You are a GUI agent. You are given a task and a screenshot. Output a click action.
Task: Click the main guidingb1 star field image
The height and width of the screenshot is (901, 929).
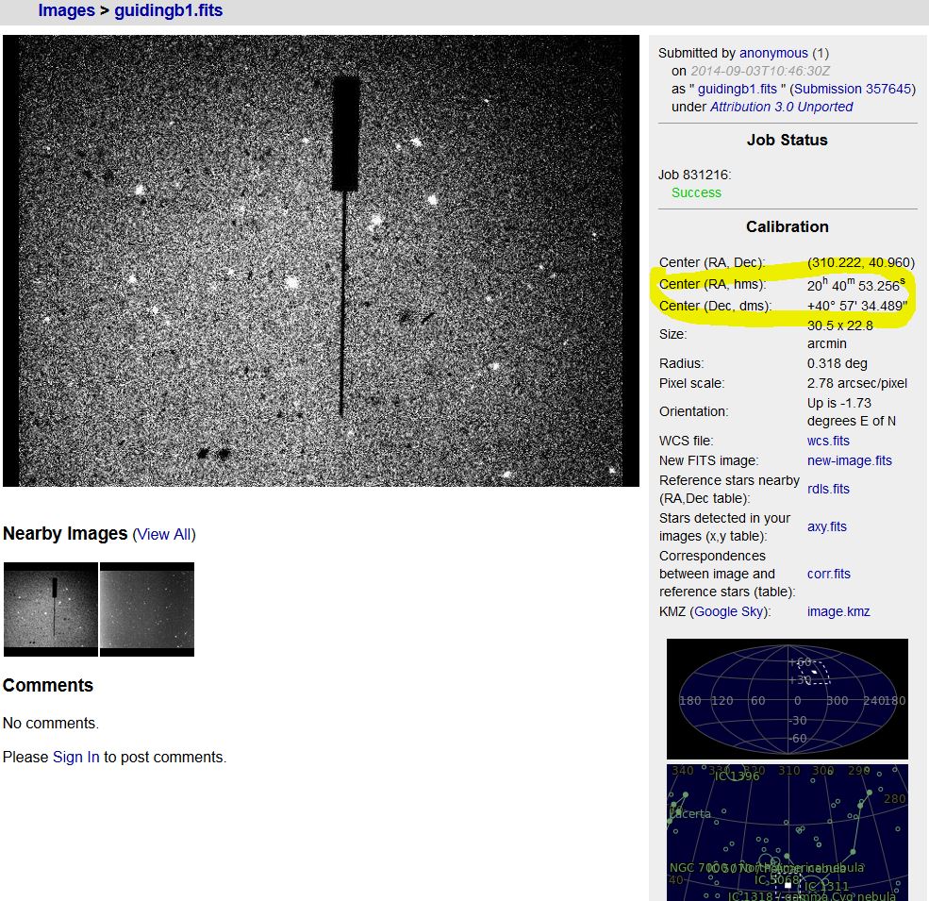[321, 260]
